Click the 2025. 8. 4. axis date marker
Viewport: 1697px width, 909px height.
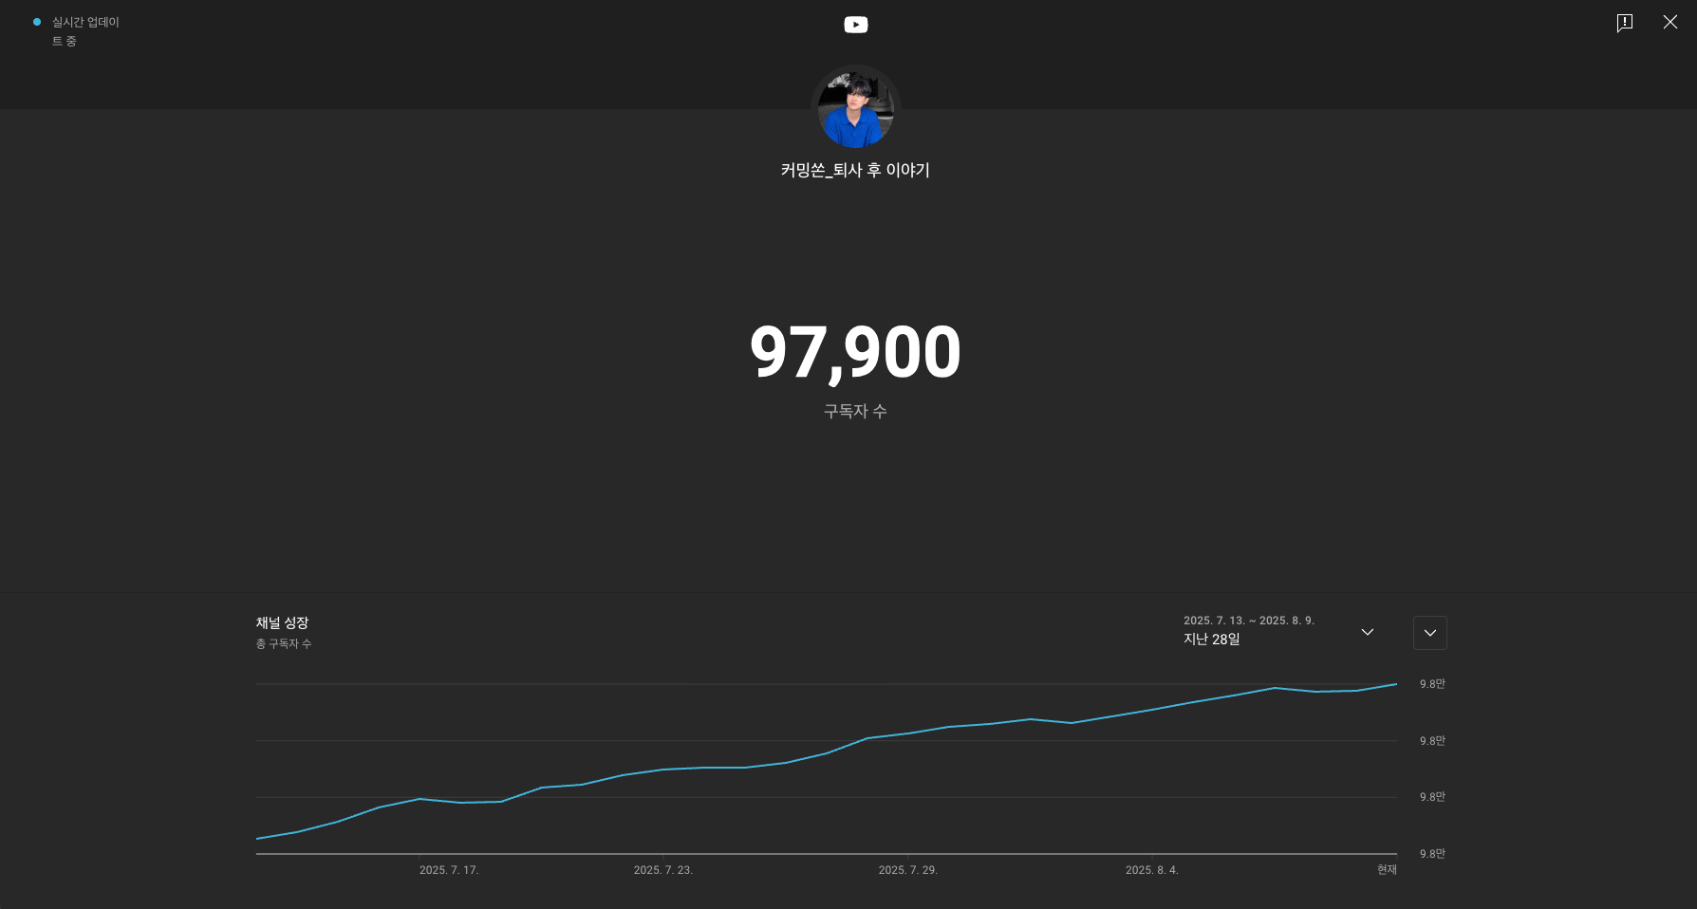click(1152, 870)
